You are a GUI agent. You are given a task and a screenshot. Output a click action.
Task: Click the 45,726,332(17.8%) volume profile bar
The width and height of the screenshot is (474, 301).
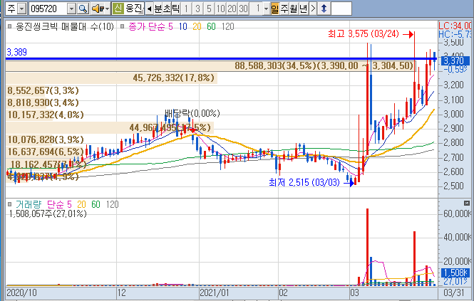click(x=111, y=78)
